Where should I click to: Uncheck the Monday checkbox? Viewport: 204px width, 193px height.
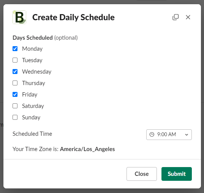point(15,49)
